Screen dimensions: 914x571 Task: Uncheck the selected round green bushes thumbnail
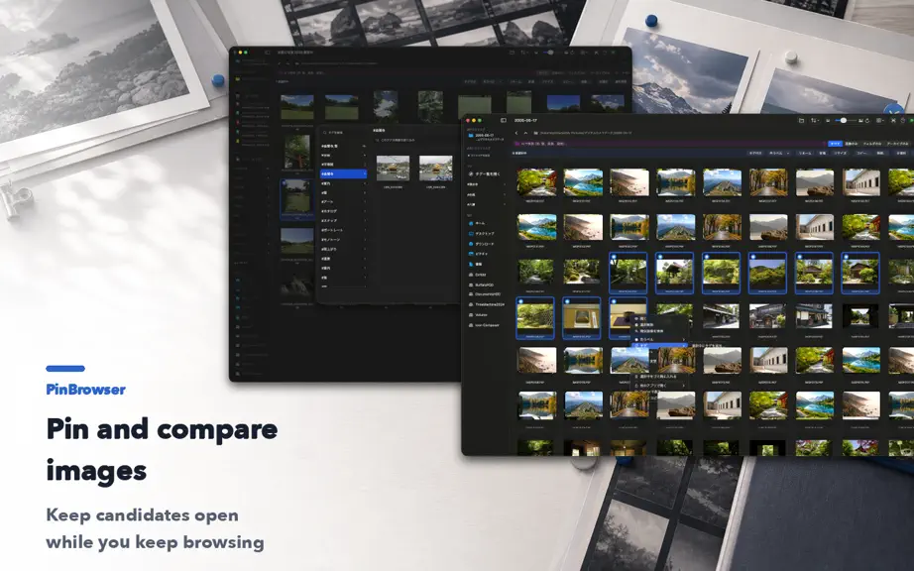click(707, 256)
